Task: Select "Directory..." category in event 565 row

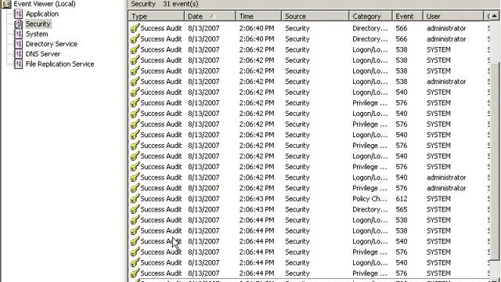Action: tap(370, 209)
